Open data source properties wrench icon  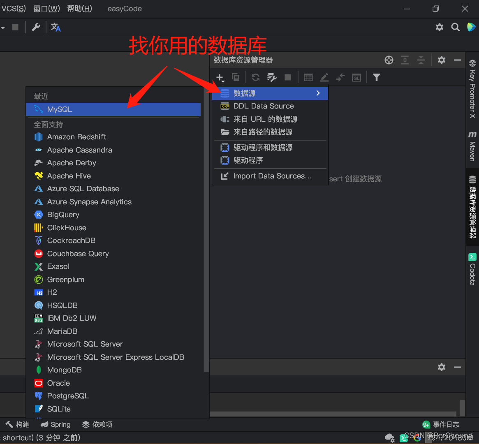coord(271,77)
